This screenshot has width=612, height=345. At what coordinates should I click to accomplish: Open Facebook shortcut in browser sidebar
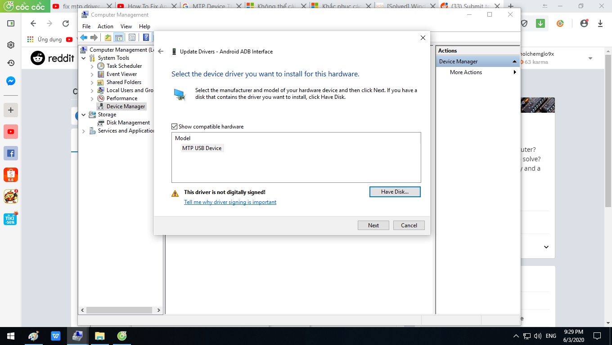(x=11, y=153)
